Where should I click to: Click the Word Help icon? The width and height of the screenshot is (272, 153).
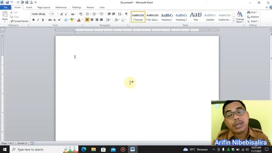271,7
